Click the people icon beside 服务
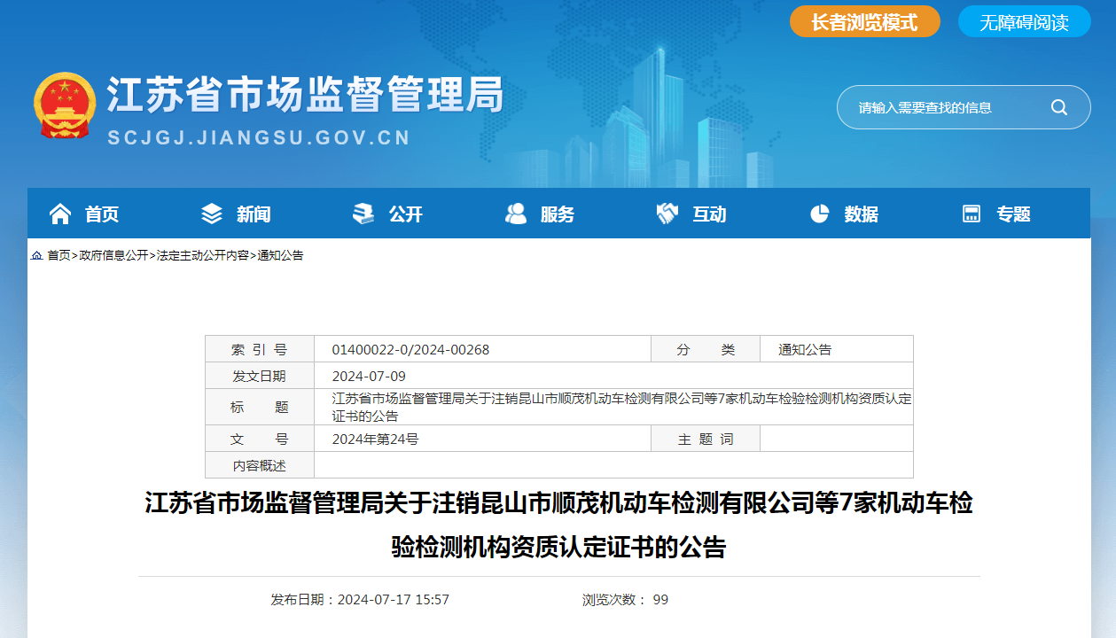 coord(516,214)
